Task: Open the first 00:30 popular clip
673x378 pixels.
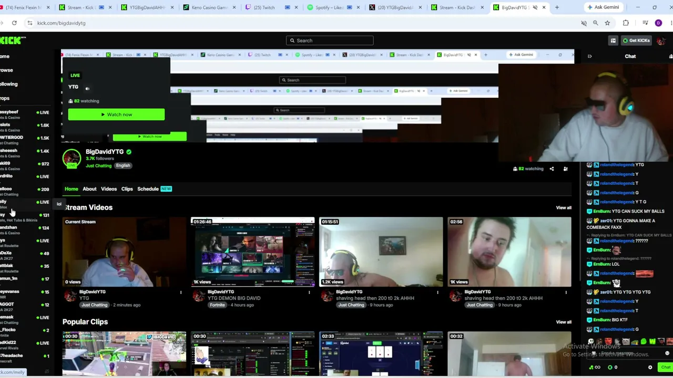Action: 125,354
